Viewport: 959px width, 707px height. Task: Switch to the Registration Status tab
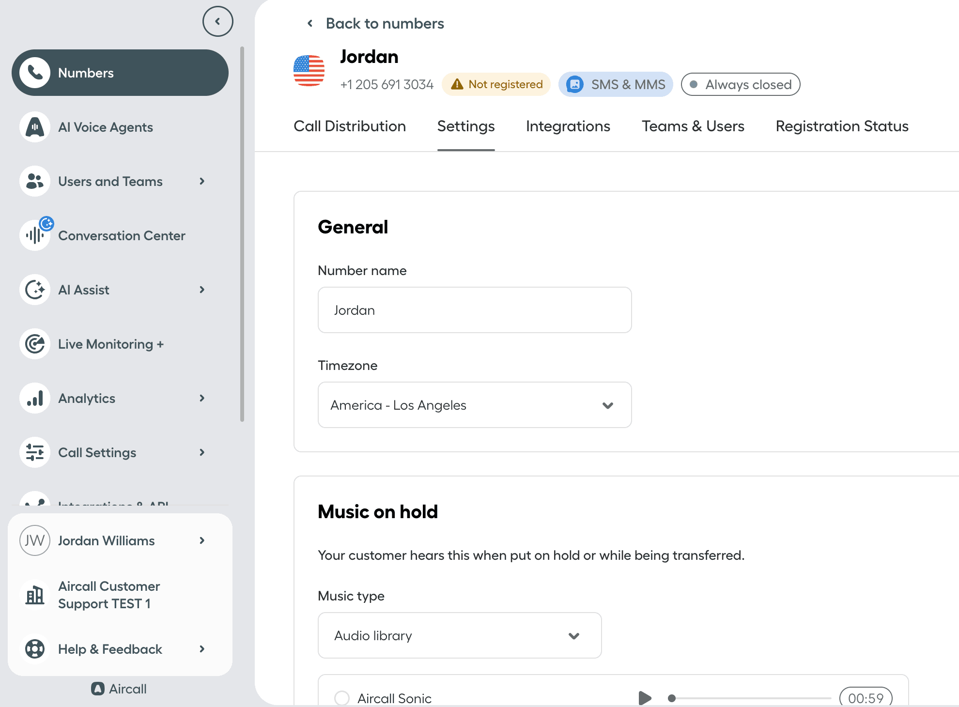(842, 126)
